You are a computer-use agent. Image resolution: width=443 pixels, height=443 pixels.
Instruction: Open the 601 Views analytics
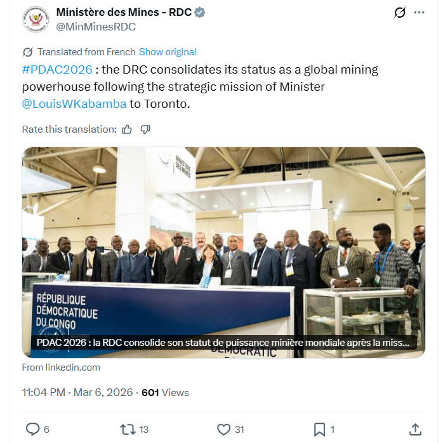[x=165, y=393]
